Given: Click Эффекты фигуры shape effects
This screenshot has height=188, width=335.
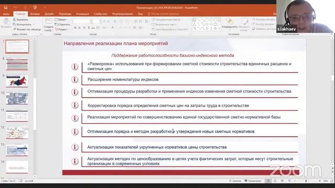Looking at the screenshot, I should (264, 29).
